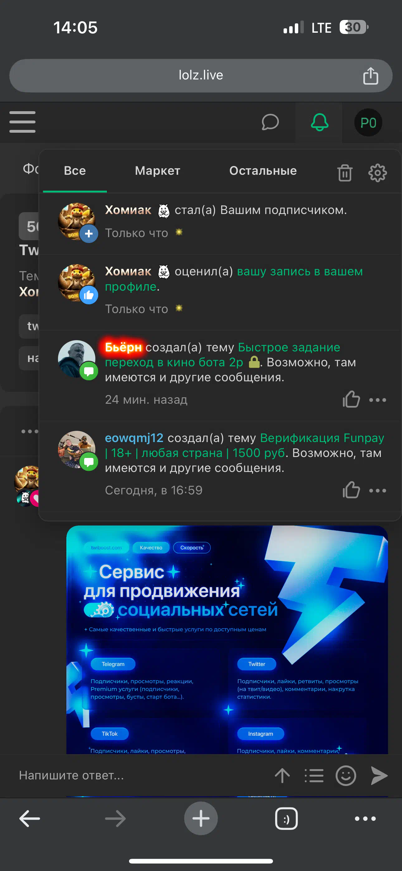Open the hamburger navigation menu
Image resolution: width=402 pixels, height=871 pixels.
pos(22,122)
